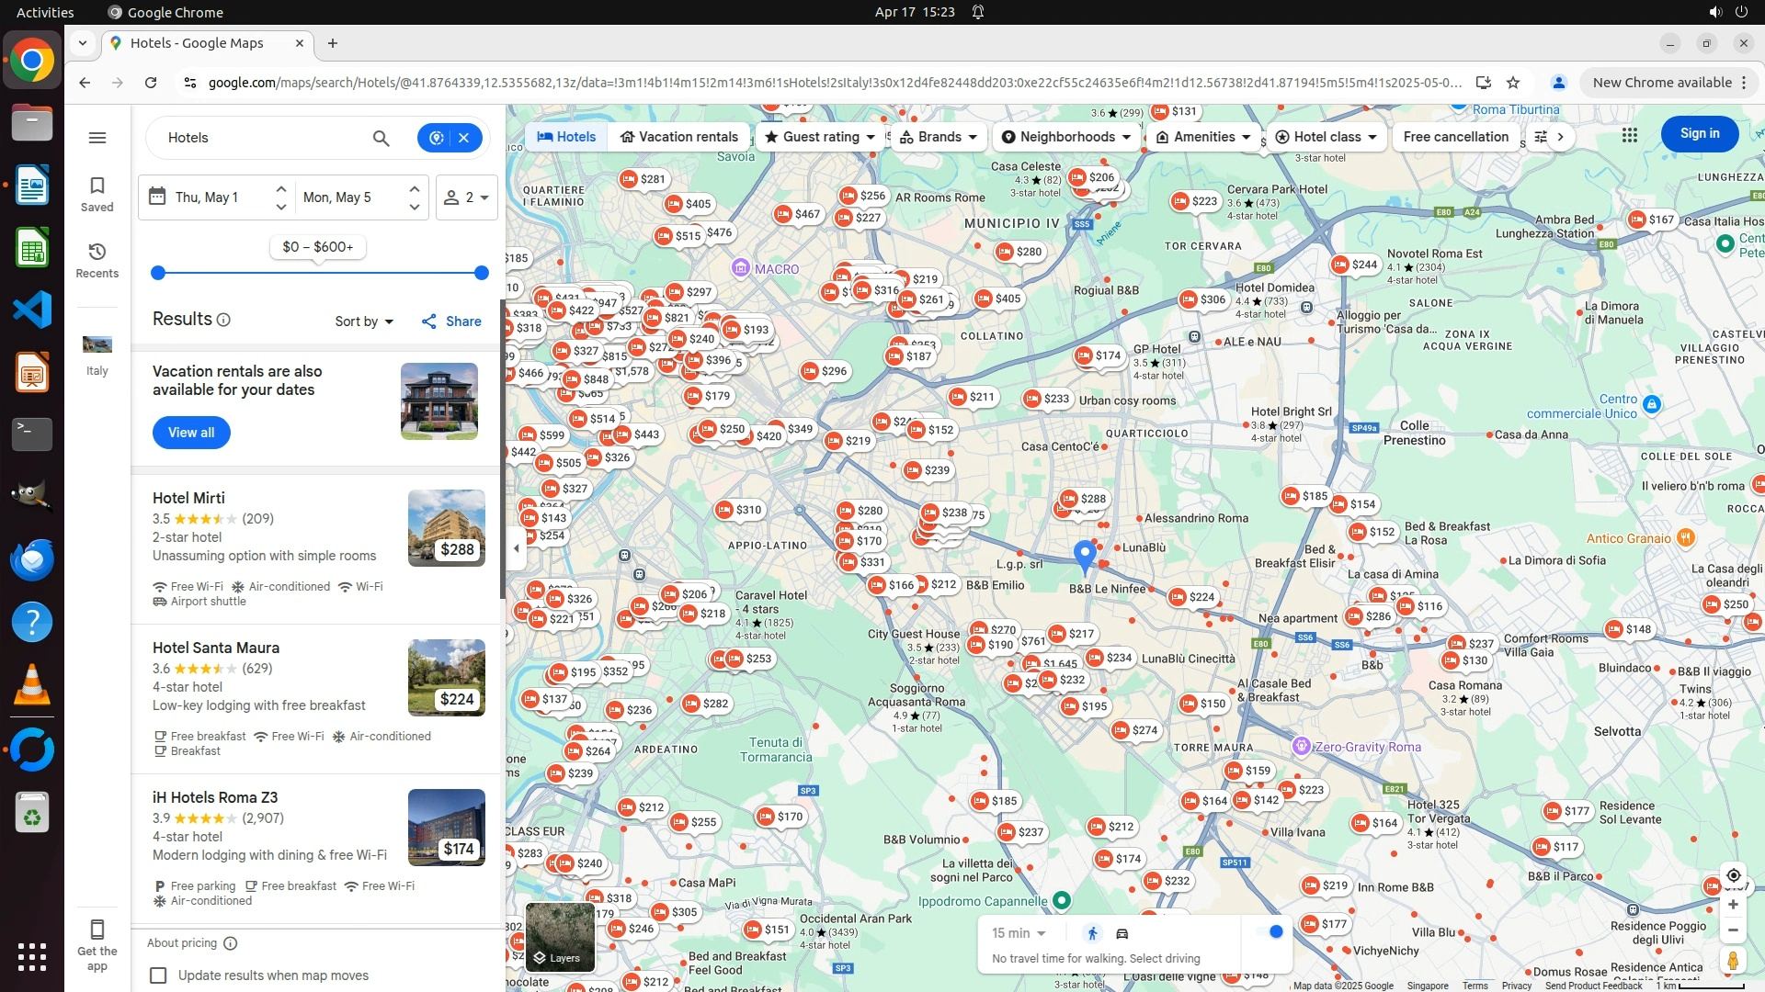Clear the Hotels search query

coord(464,138)
